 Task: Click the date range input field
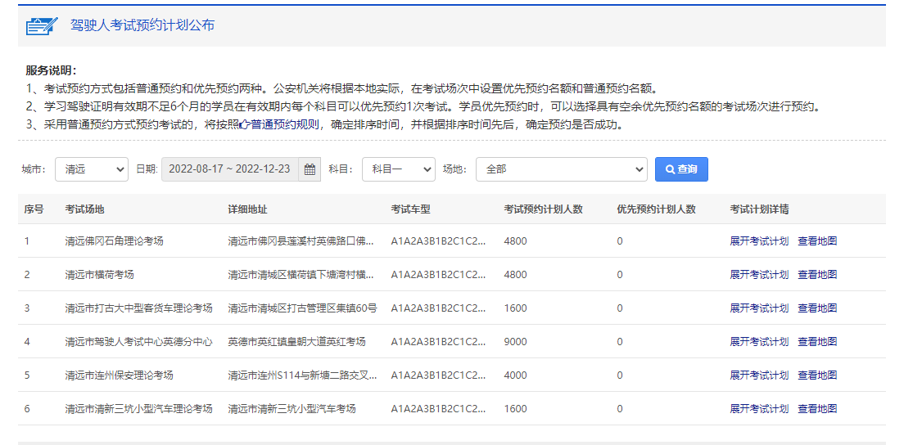(230, 169)
